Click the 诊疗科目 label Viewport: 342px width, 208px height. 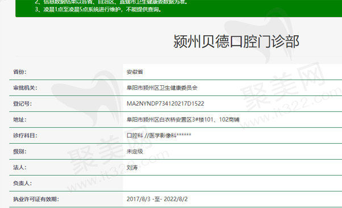point(25,135)
